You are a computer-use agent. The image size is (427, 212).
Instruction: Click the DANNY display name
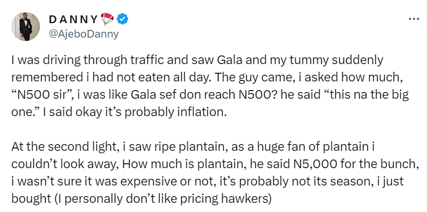73,19
